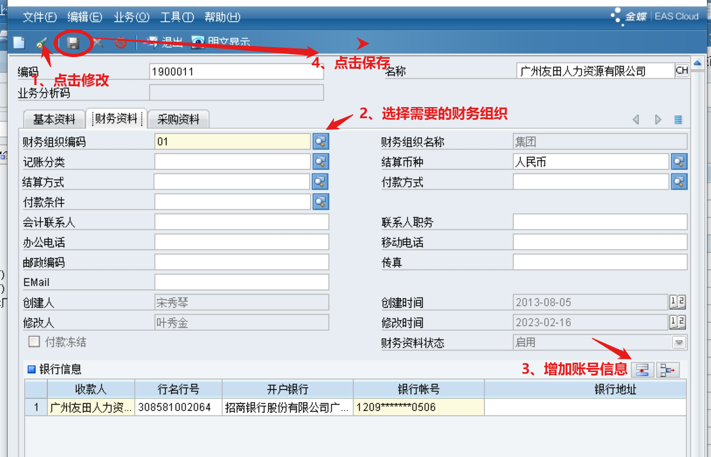Switch to the 基本资料 tab
This screenshot has height=457, width=711.
(x=54, y=119)
